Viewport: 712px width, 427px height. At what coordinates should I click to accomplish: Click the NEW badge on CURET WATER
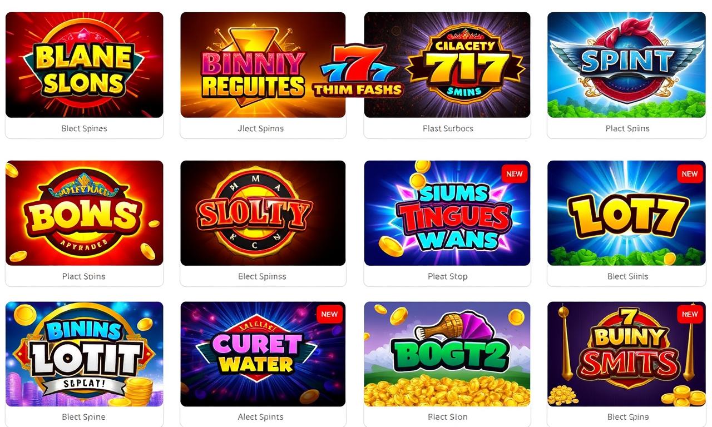tap(329, 314)
